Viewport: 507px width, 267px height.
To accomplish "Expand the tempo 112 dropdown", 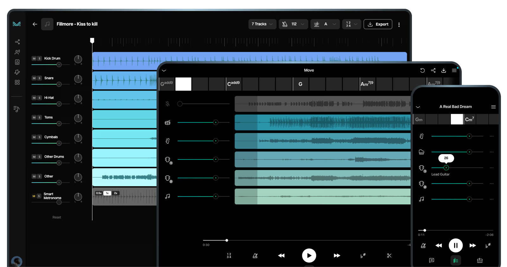I will pos(293,24).
